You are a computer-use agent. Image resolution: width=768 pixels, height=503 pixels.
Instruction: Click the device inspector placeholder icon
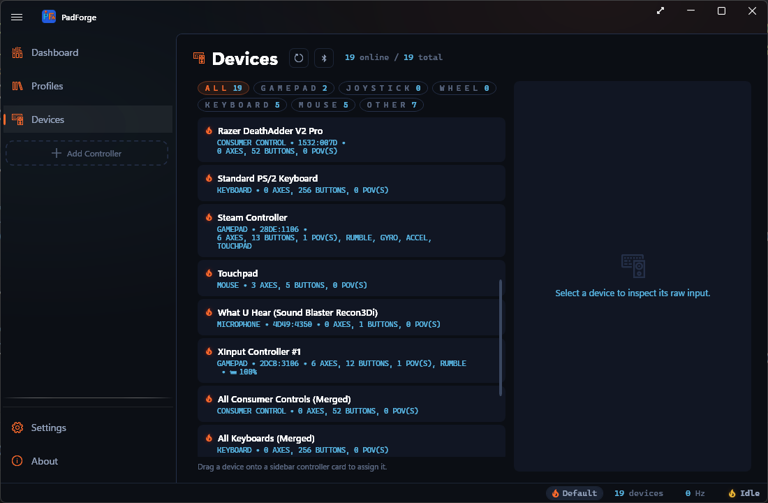633,265
